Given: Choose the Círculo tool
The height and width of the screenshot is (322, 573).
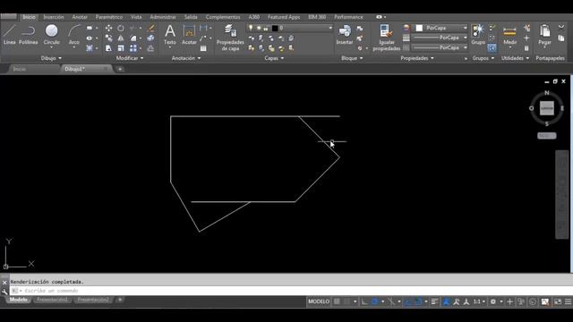Looking at the screenshot, I should [52, 35].
